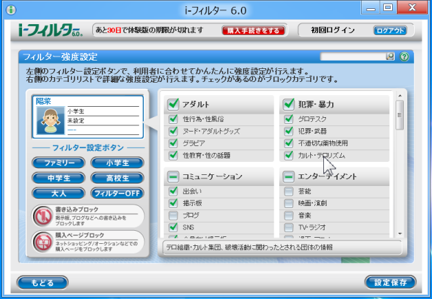Click the 初回ログイン label
This screenshot has width=432, height=299.
333,30
